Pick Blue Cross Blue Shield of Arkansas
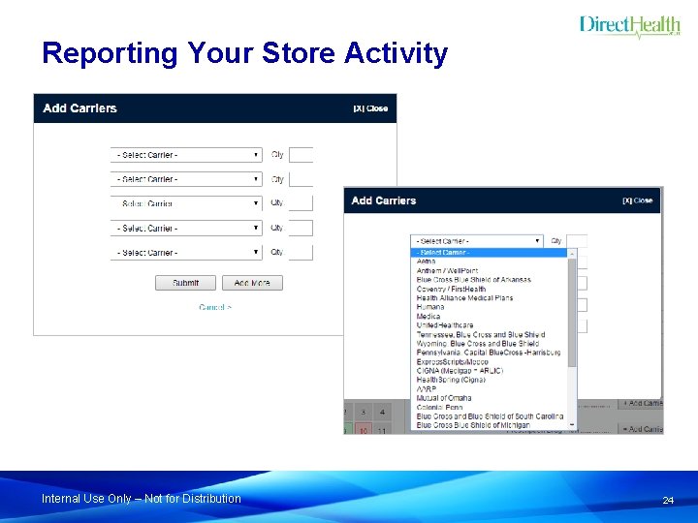698x523 pixels. (489, 280)
